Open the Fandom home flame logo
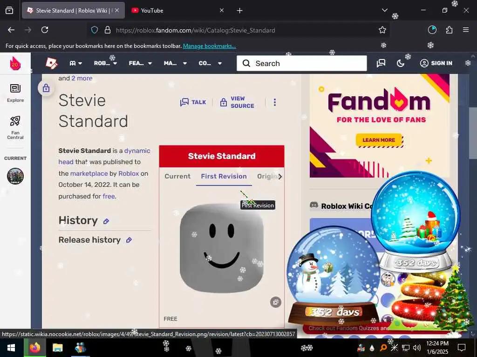Image resolution: width=477 pixels, height=357 pixels. 15,63
